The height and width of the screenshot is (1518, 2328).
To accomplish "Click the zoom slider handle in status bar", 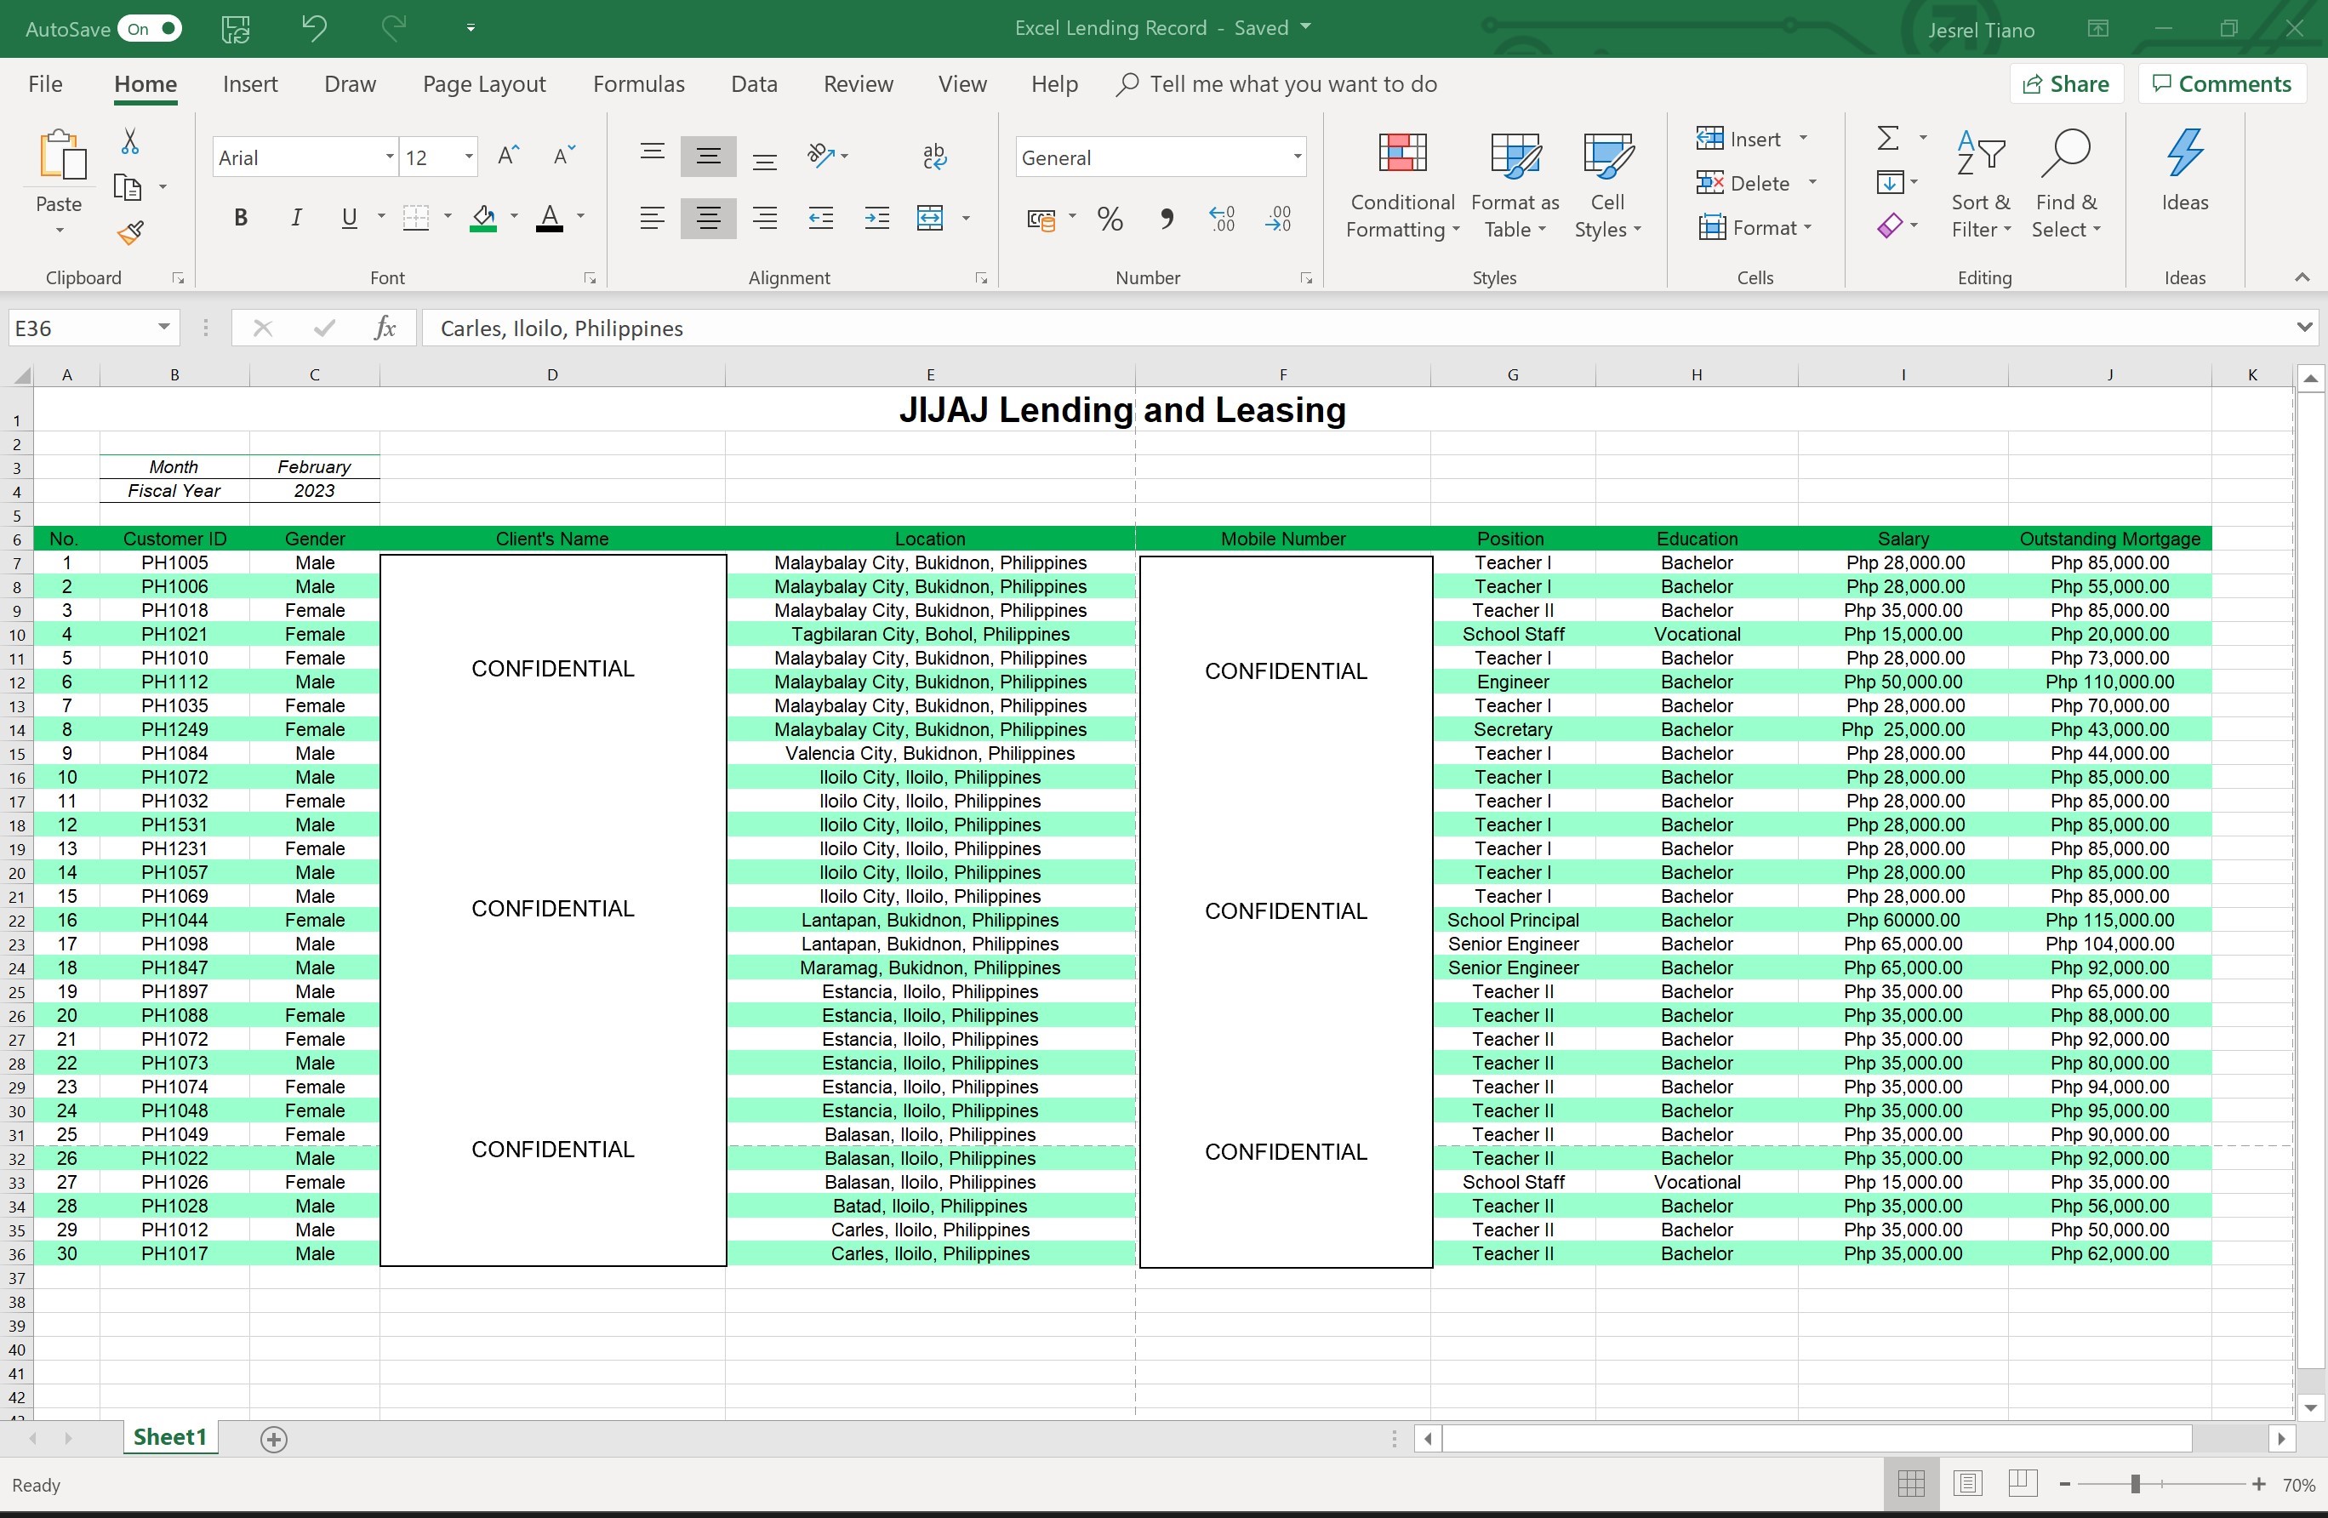I will coord(2136,1484).
